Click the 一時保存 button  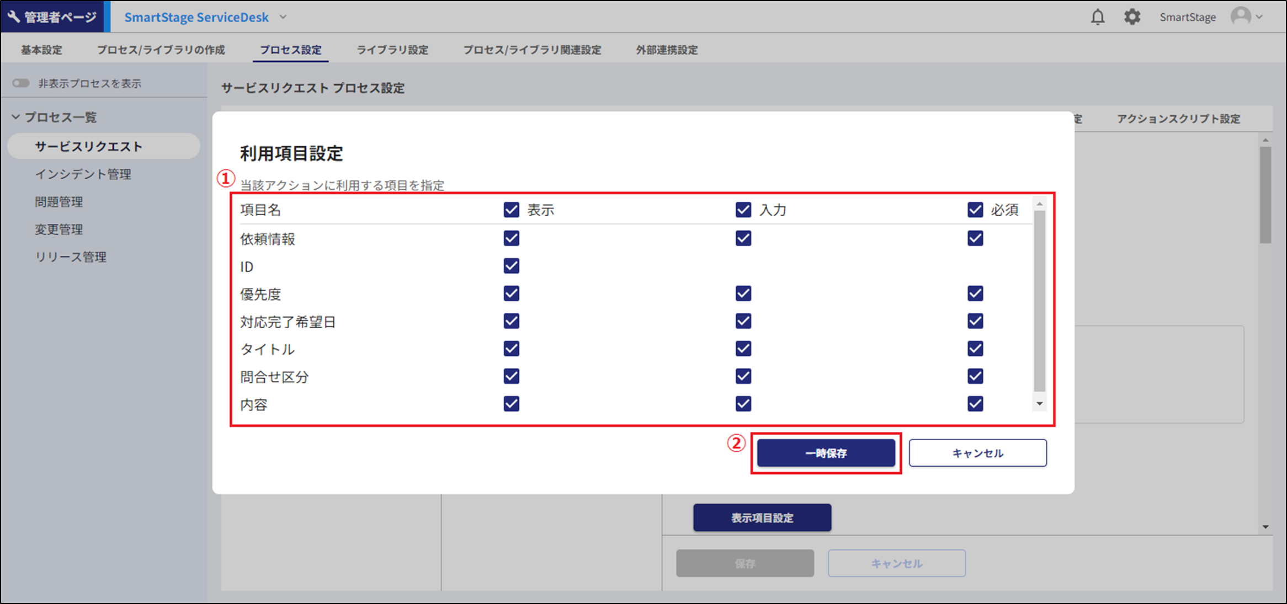(x=826, y=453)
